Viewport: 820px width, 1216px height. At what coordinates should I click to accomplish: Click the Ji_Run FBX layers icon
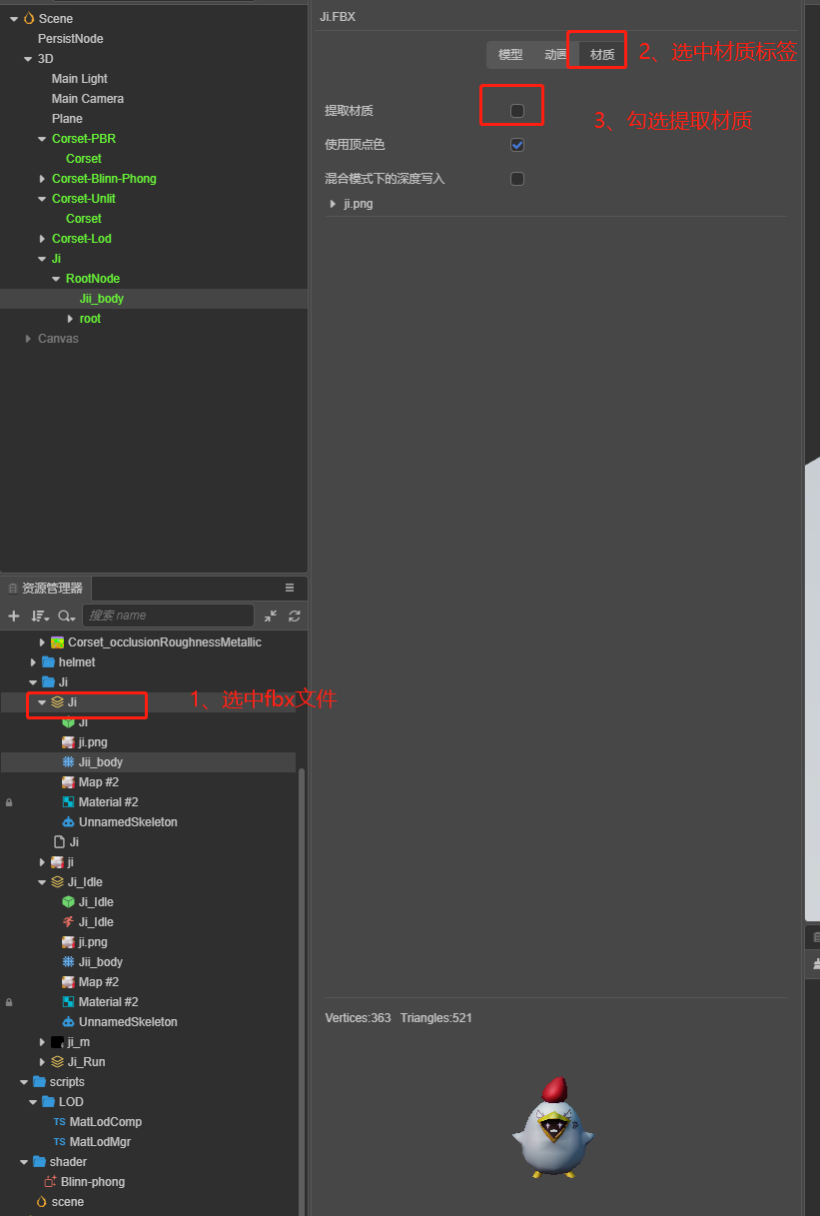(57, 1061)
